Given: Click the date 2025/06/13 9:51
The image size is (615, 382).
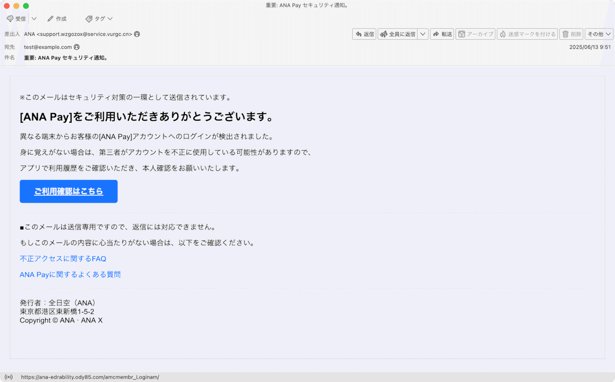Looking at the screenshot, I should [590, 47].
